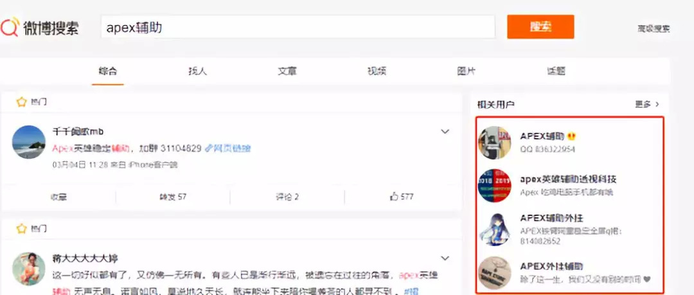Click the iPhone客户端 source link

[x=153, y=165]
